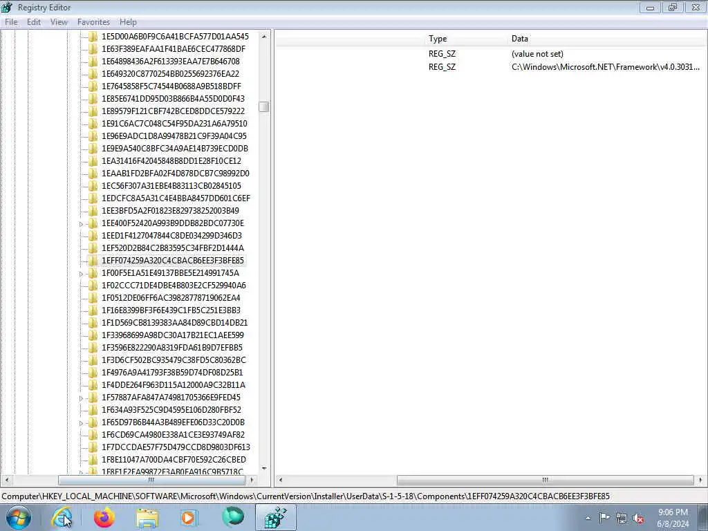Select key 1F7DCCDAE57F75D479CCD8D9803DF613
708x531 pixels.
tap(176, 447)
